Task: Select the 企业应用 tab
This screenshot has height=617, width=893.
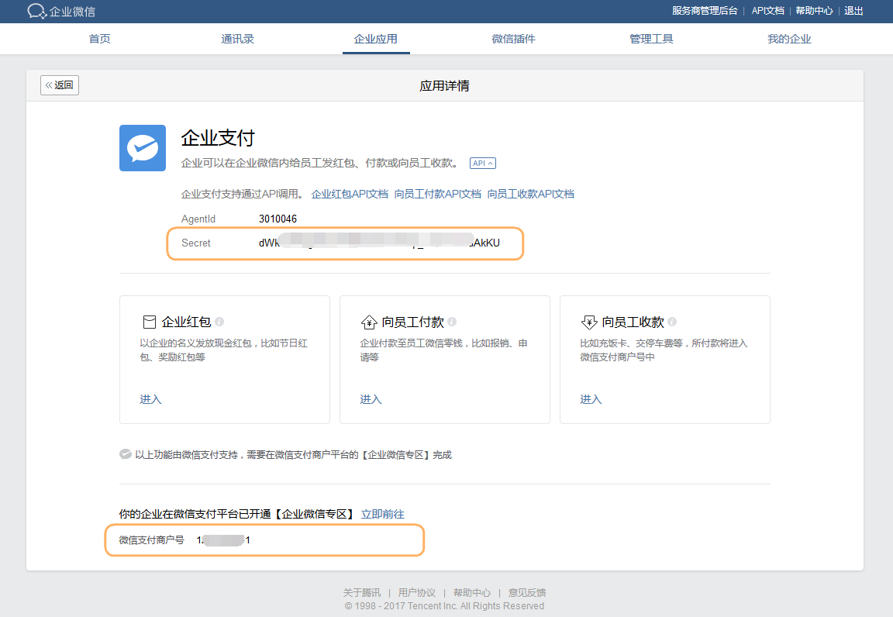Action: pyautogui.click(x=376, y=39)
